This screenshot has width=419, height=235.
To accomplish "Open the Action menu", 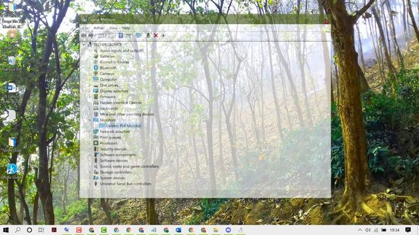I will [99, 28].
